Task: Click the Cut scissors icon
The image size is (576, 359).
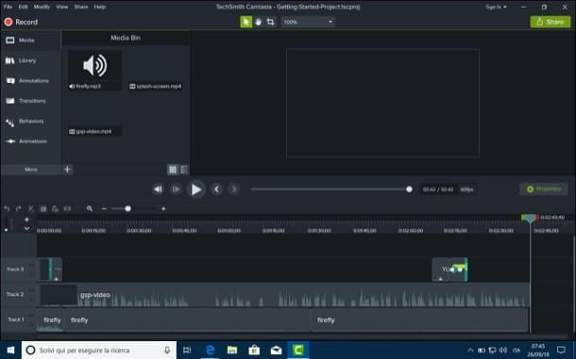Action: coord(31,208)
